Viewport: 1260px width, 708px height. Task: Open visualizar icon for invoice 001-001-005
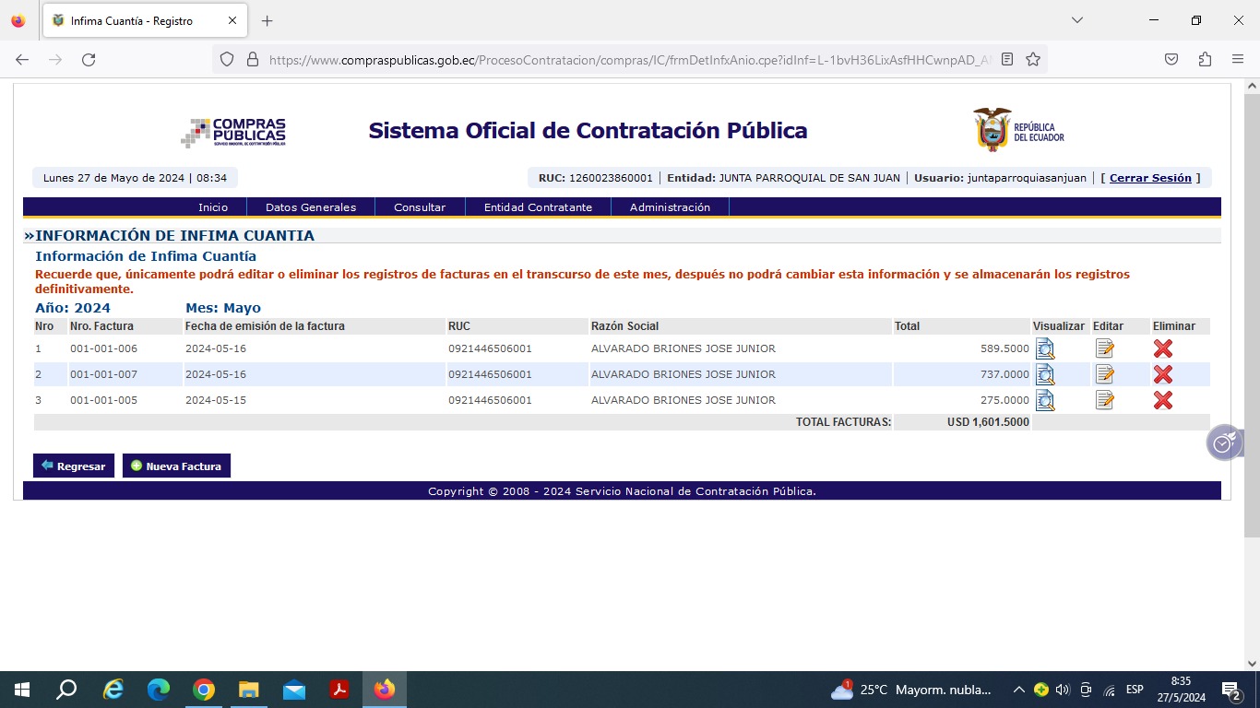[x=1044, y=400]
